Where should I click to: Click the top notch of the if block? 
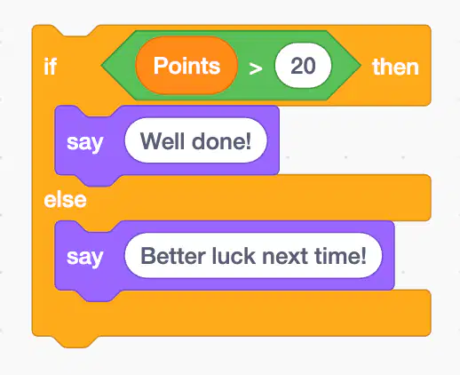tap(75, 31)
